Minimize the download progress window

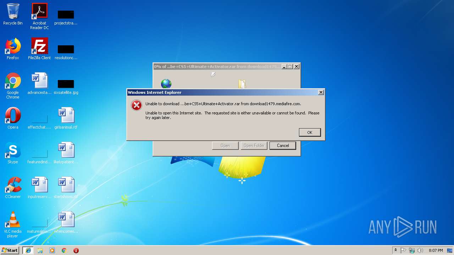tap(284, 67)
